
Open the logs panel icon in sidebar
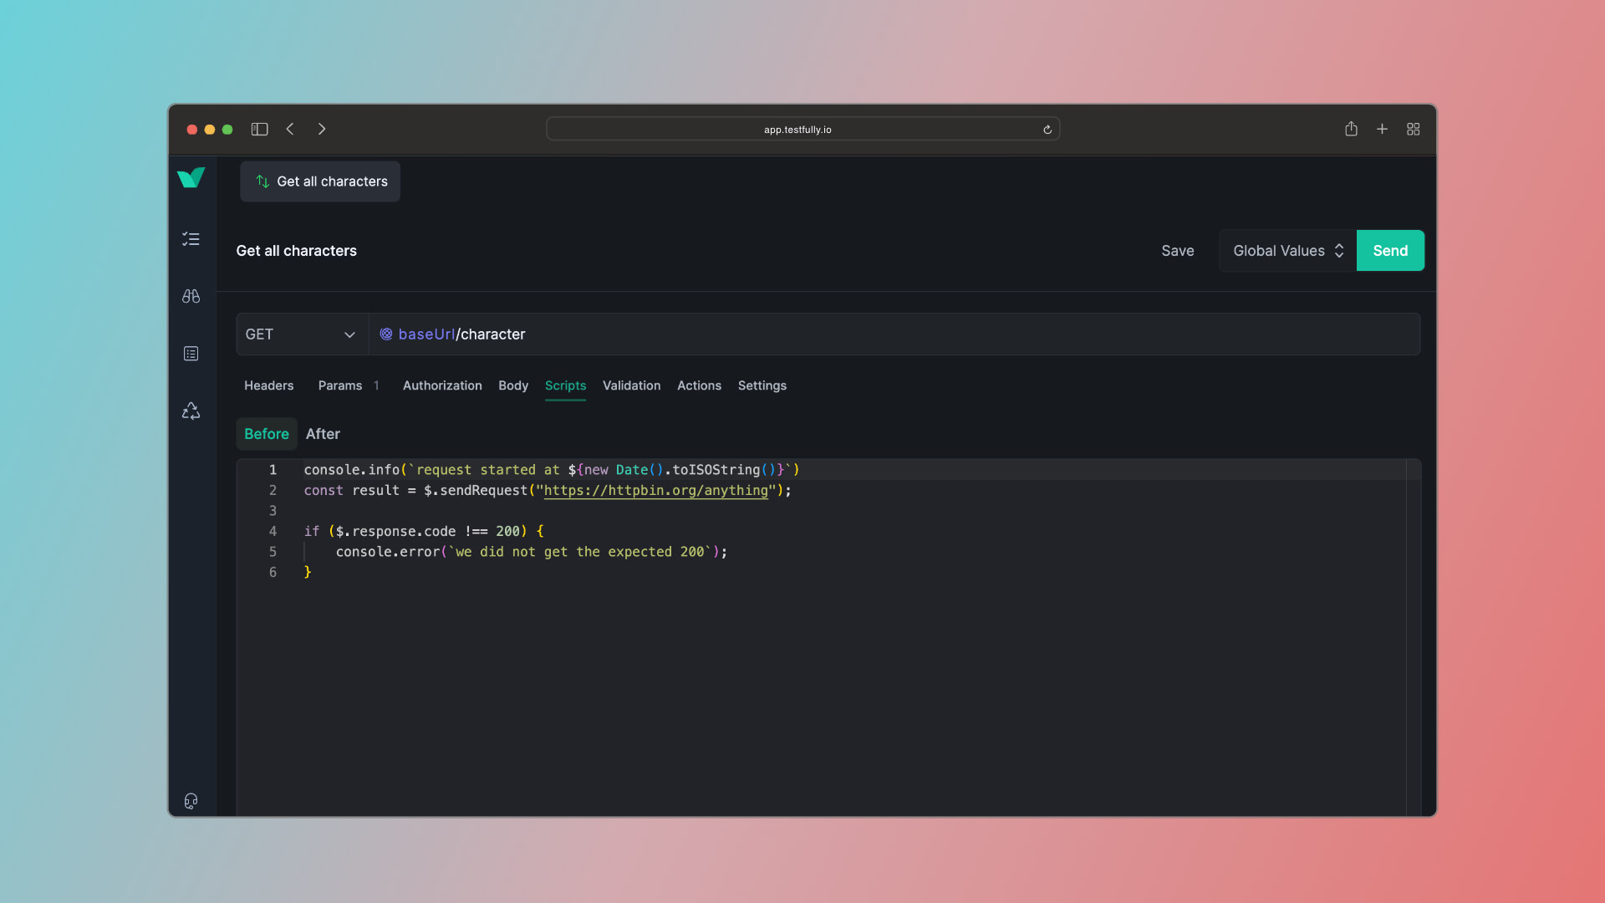point(191,353)
